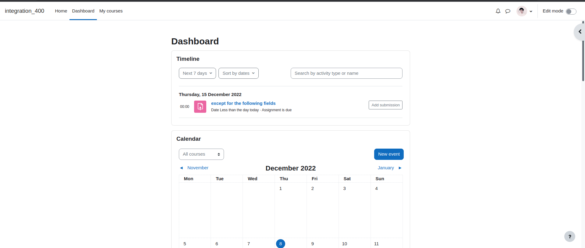Click the pink assignment activity icon
Viewport: 585px width, 248px height.
tap(200, 107)
